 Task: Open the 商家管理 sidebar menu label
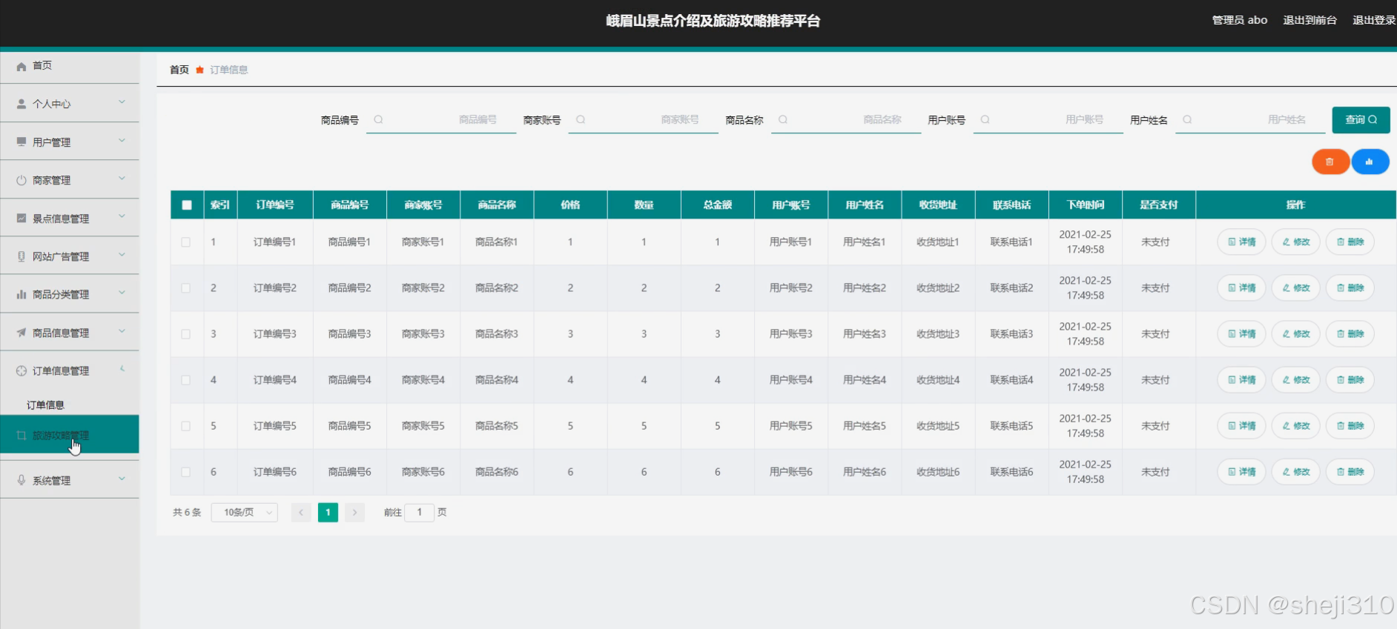pos(51,180)
